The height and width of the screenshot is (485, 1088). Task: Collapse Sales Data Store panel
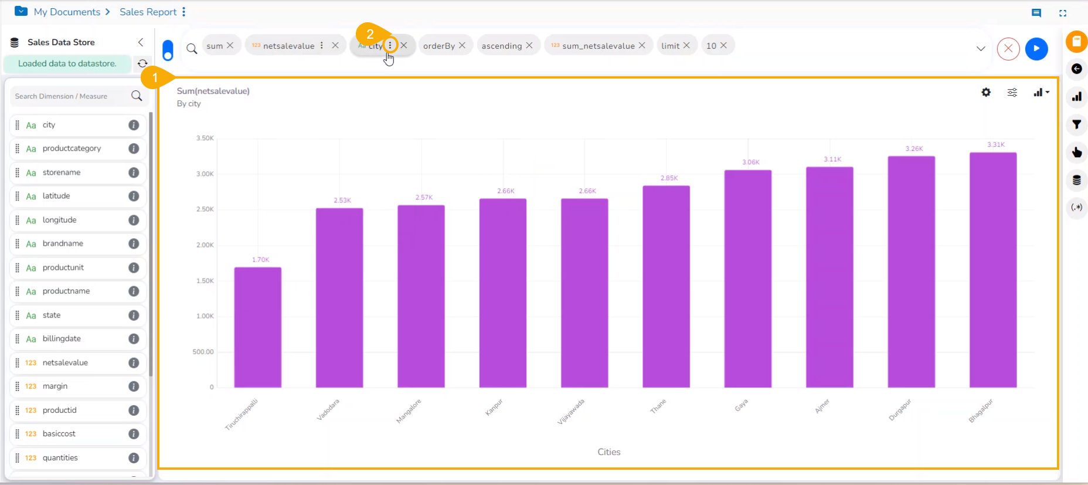pos(141,42)
